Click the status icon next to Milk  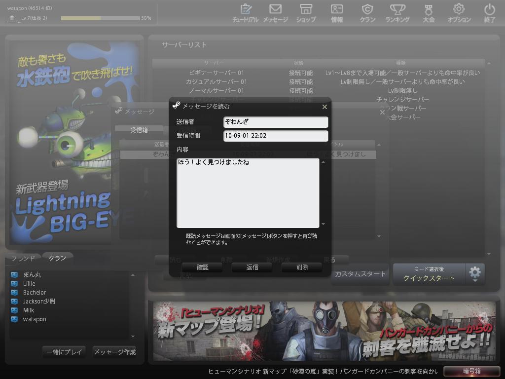click(14, 310)
